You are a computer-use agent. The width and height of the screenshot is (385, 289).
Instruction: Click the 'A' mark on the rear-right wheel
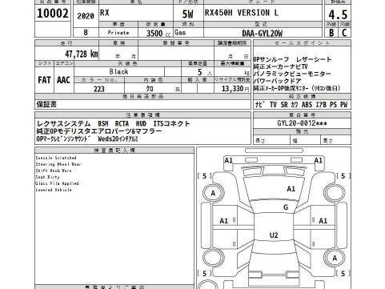click(335, 258)
